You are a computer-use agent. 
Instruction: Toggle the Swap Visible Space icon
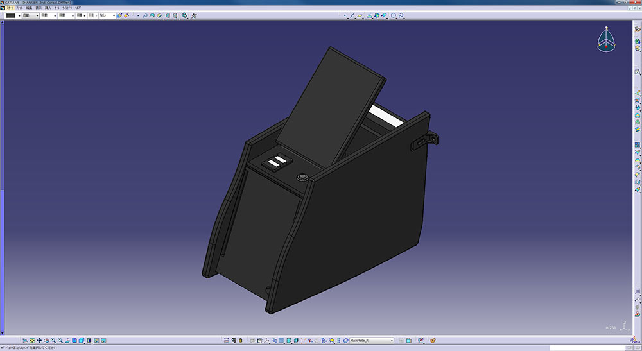[x=103, y=340]
